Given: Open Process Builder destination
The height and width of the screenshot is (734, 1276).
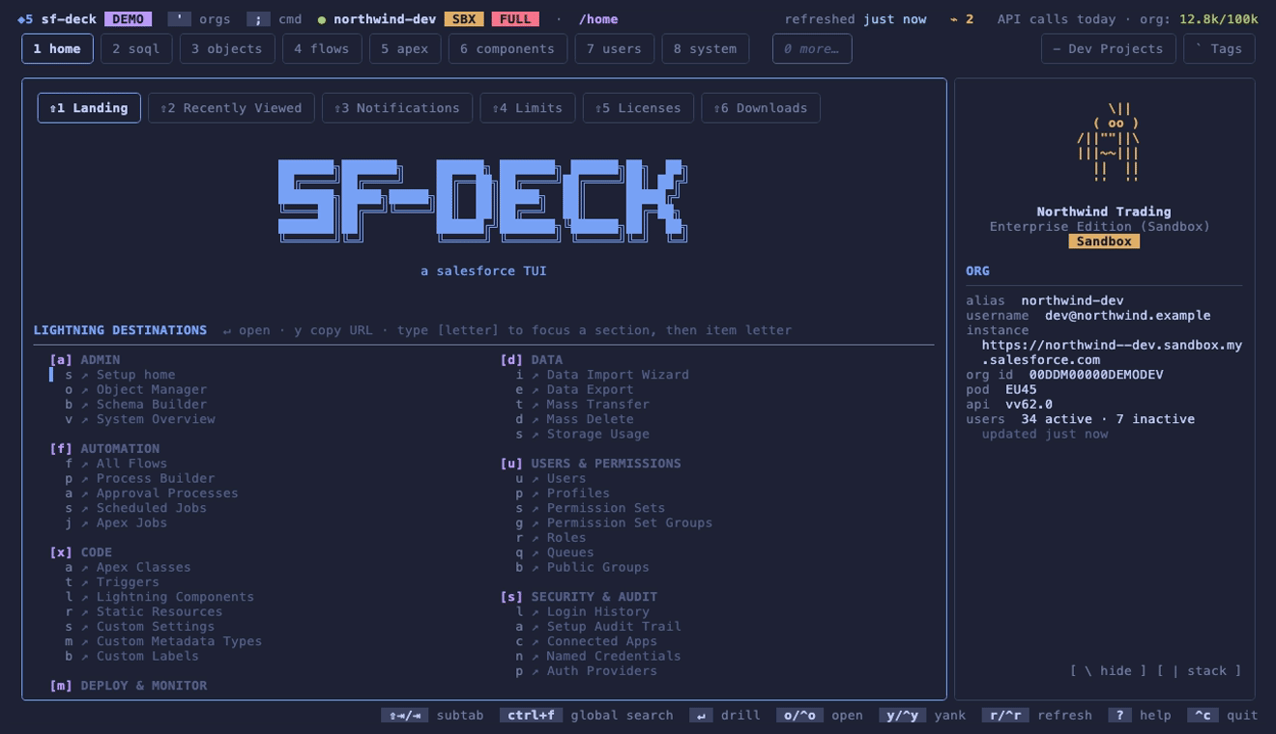Looking at the screenshot, I should (140, 479).
